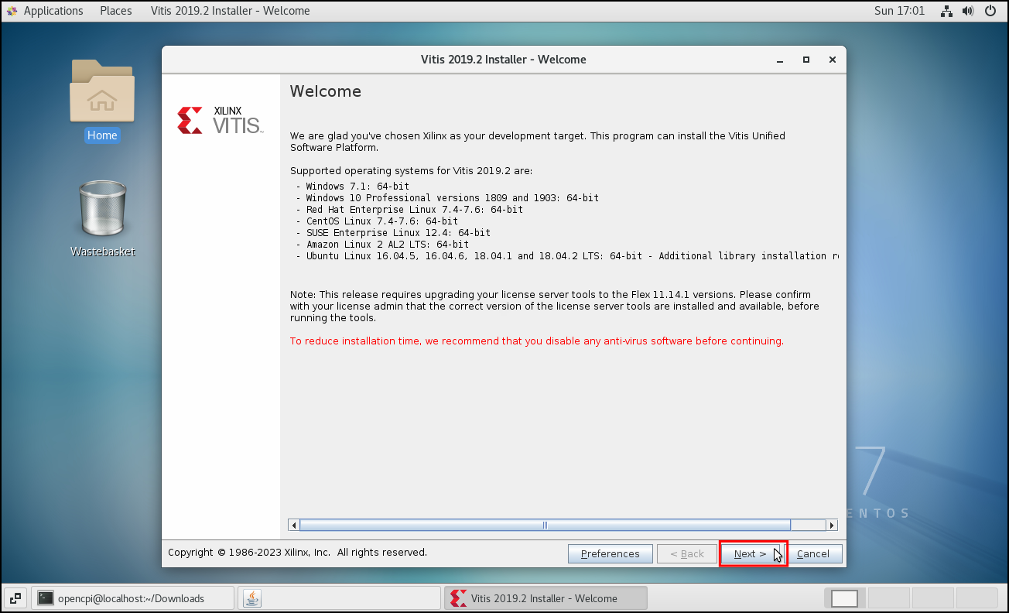Click the Amazon Linux 2 AL2 LTS line
The image size is (1009, 613).
[x=382, y=245]
